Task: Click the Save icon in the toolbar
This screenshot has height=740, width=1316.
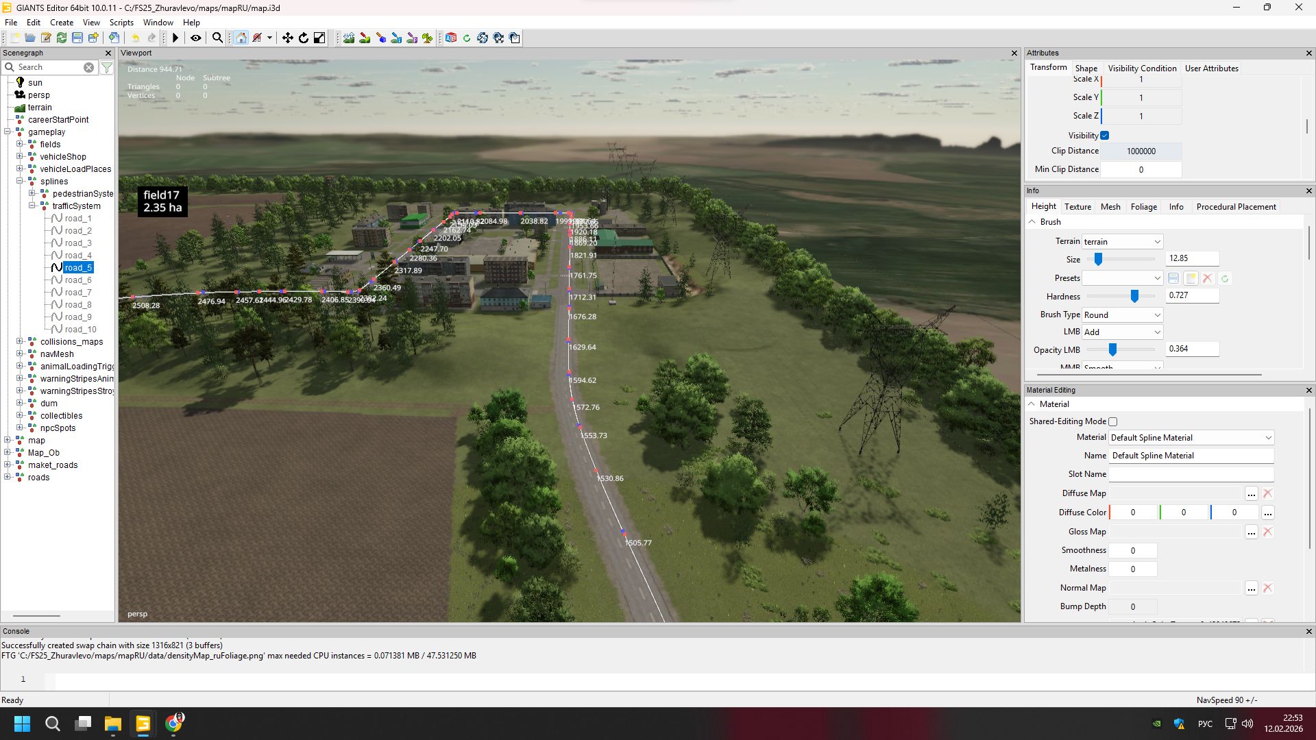Action: [x=77, y=38]
